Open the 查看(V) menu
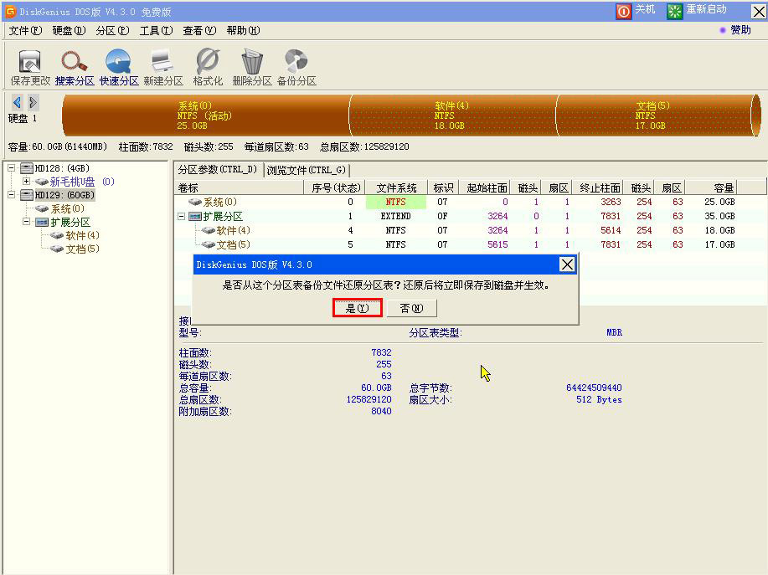 point(200,31)
